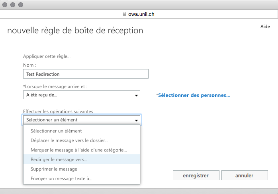This screenshot has width=278, height=194.
Task: Pick the 'Rediriger le message vers...' option
Action: click(x=59, y=159)
